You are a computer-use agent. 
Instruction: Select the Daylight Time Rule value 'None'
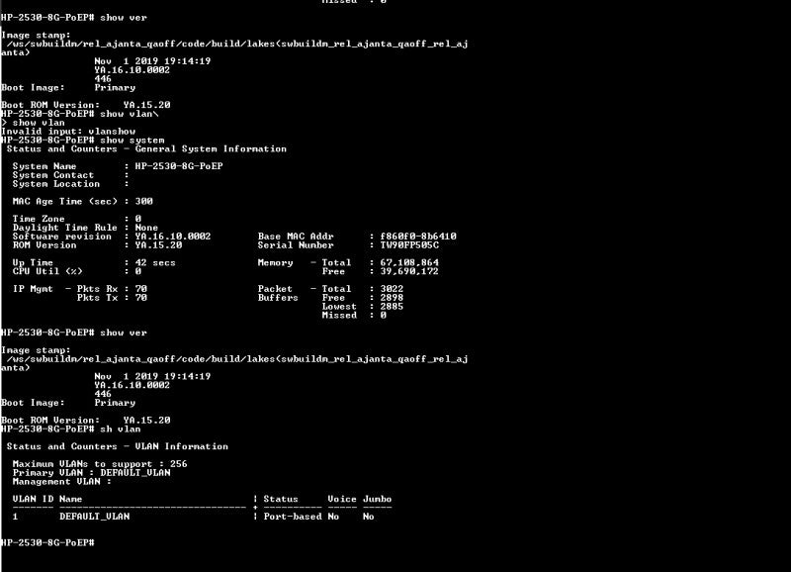[146, 228]
